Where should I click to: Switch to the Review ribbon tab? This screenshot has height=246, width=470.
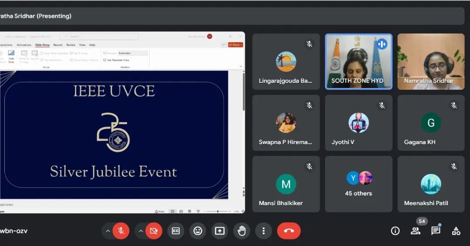pyautogui.click(x=71, y=45)
